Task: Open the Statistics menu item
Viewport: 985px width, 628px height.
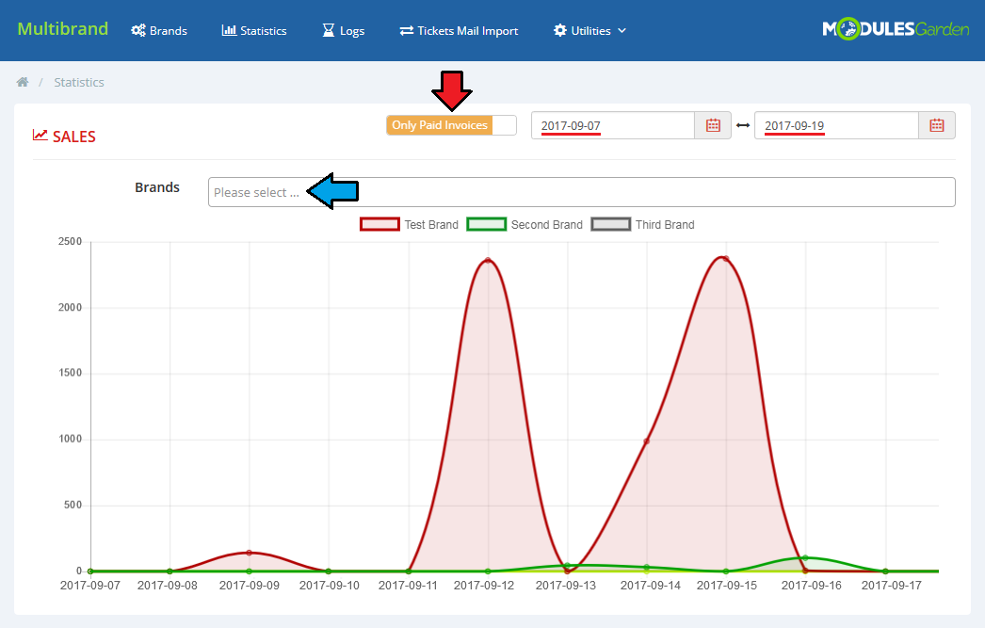Action: pos(254,30)
